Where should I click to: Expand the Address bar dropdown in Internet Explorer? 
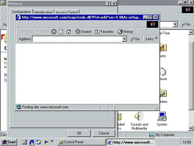[x=125, y=39]
